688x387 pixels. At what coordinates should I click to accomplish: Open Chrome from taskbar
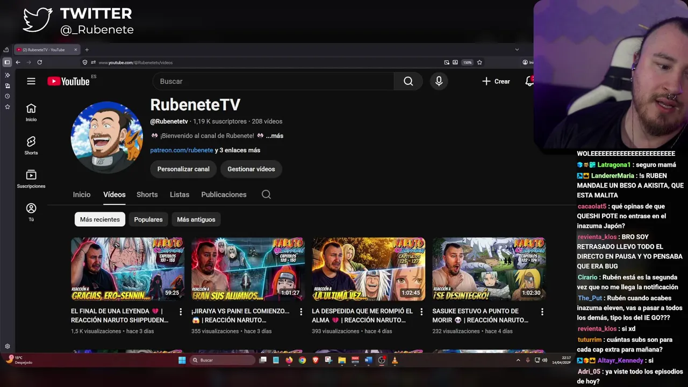click(x=302, y=360)
